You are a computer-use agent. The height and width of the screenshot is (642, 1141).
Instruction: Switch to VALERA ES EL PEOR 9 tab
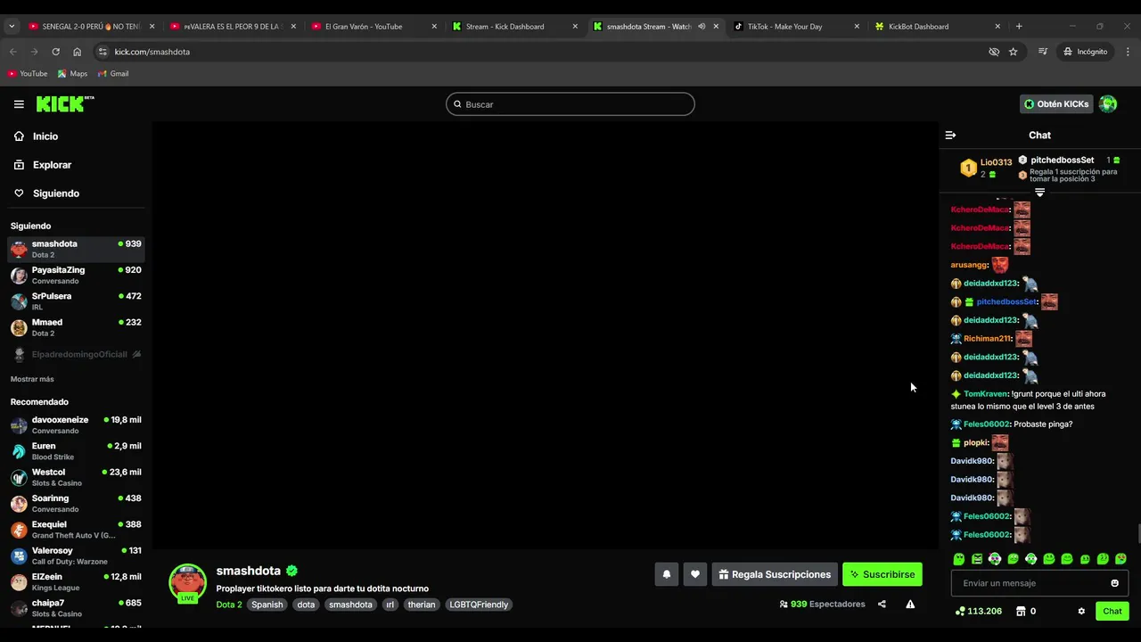[234, 27]
